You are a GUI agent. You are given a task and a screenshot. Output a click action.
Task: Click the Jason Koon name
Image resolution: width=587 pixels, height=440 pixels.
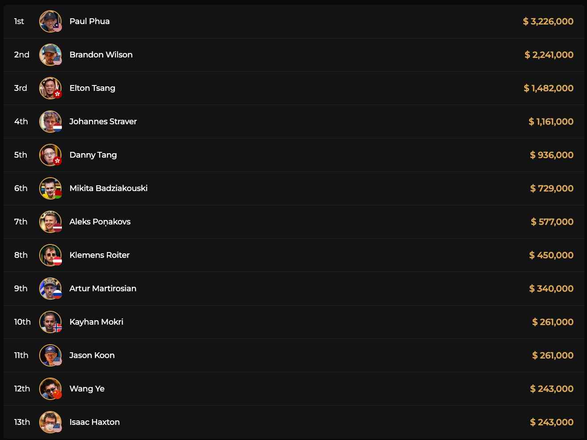92,355
